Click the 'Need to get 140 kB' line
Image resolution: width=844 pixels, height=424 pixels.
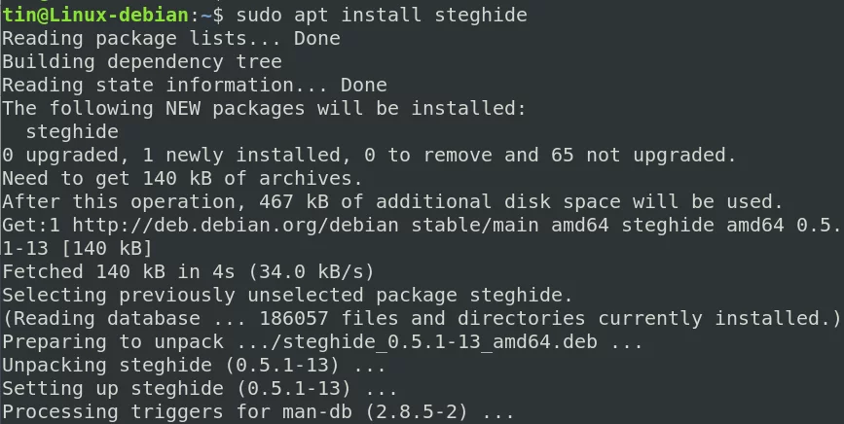point(182,178)
